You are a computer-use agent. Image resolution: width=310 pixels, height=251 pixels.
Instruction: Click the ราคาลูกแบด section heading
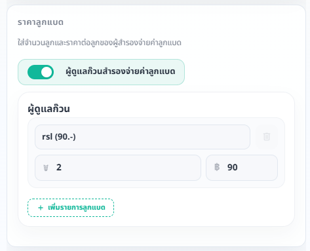pyautogui.click(x=41, y=22)
